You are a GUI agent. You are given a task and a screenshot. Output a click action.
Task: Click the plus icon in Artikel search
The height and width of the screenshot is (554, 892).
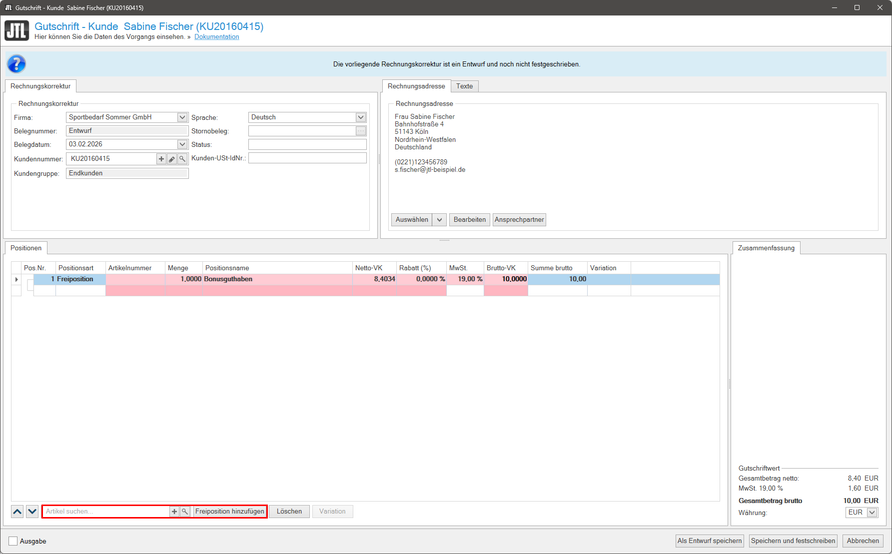coord(174,512)
